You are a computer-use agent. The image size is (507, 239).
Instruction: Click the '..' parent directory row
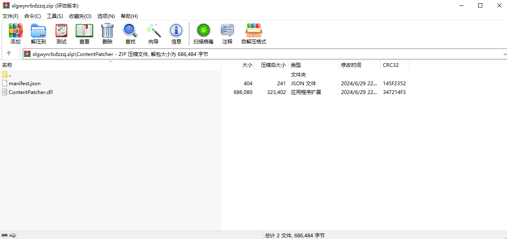[110, 74]
